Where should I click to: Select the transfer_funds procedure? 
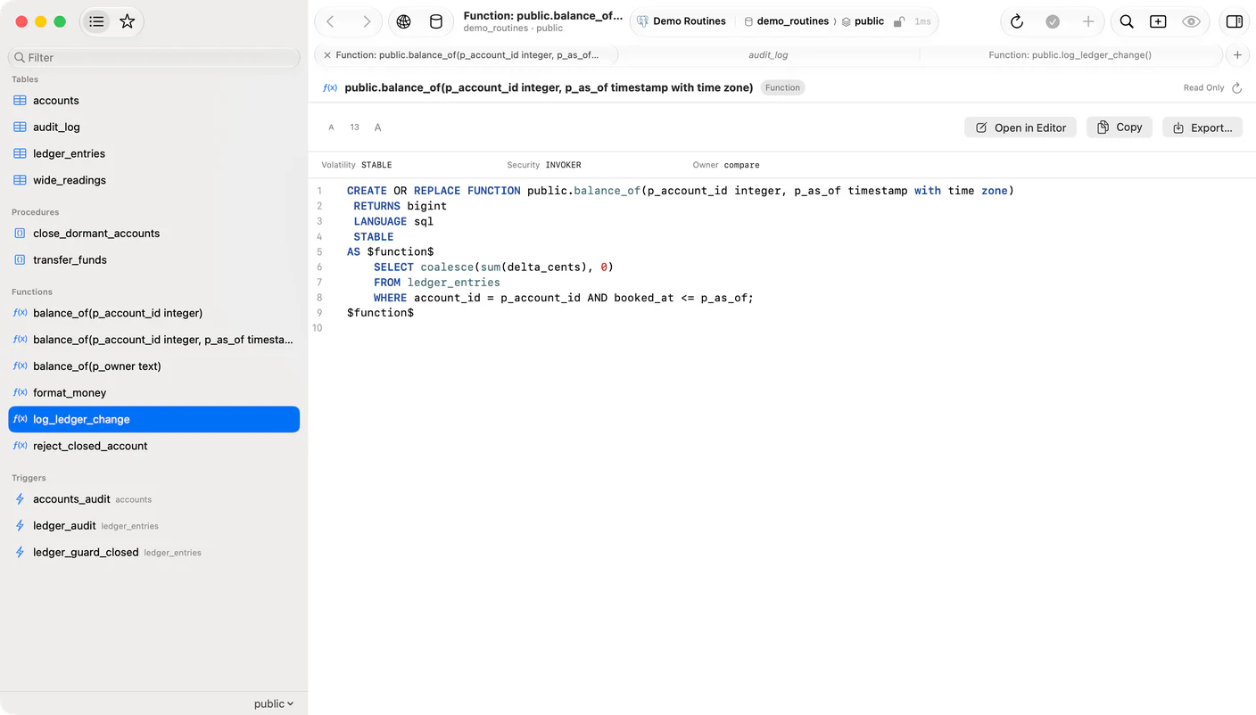coord(154,260)
